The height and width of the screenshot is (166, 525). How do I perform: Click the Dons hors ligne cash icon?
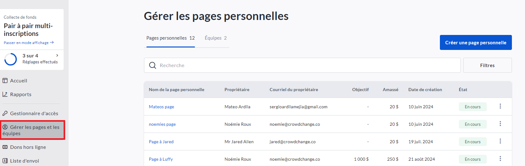tap(5, 147)
